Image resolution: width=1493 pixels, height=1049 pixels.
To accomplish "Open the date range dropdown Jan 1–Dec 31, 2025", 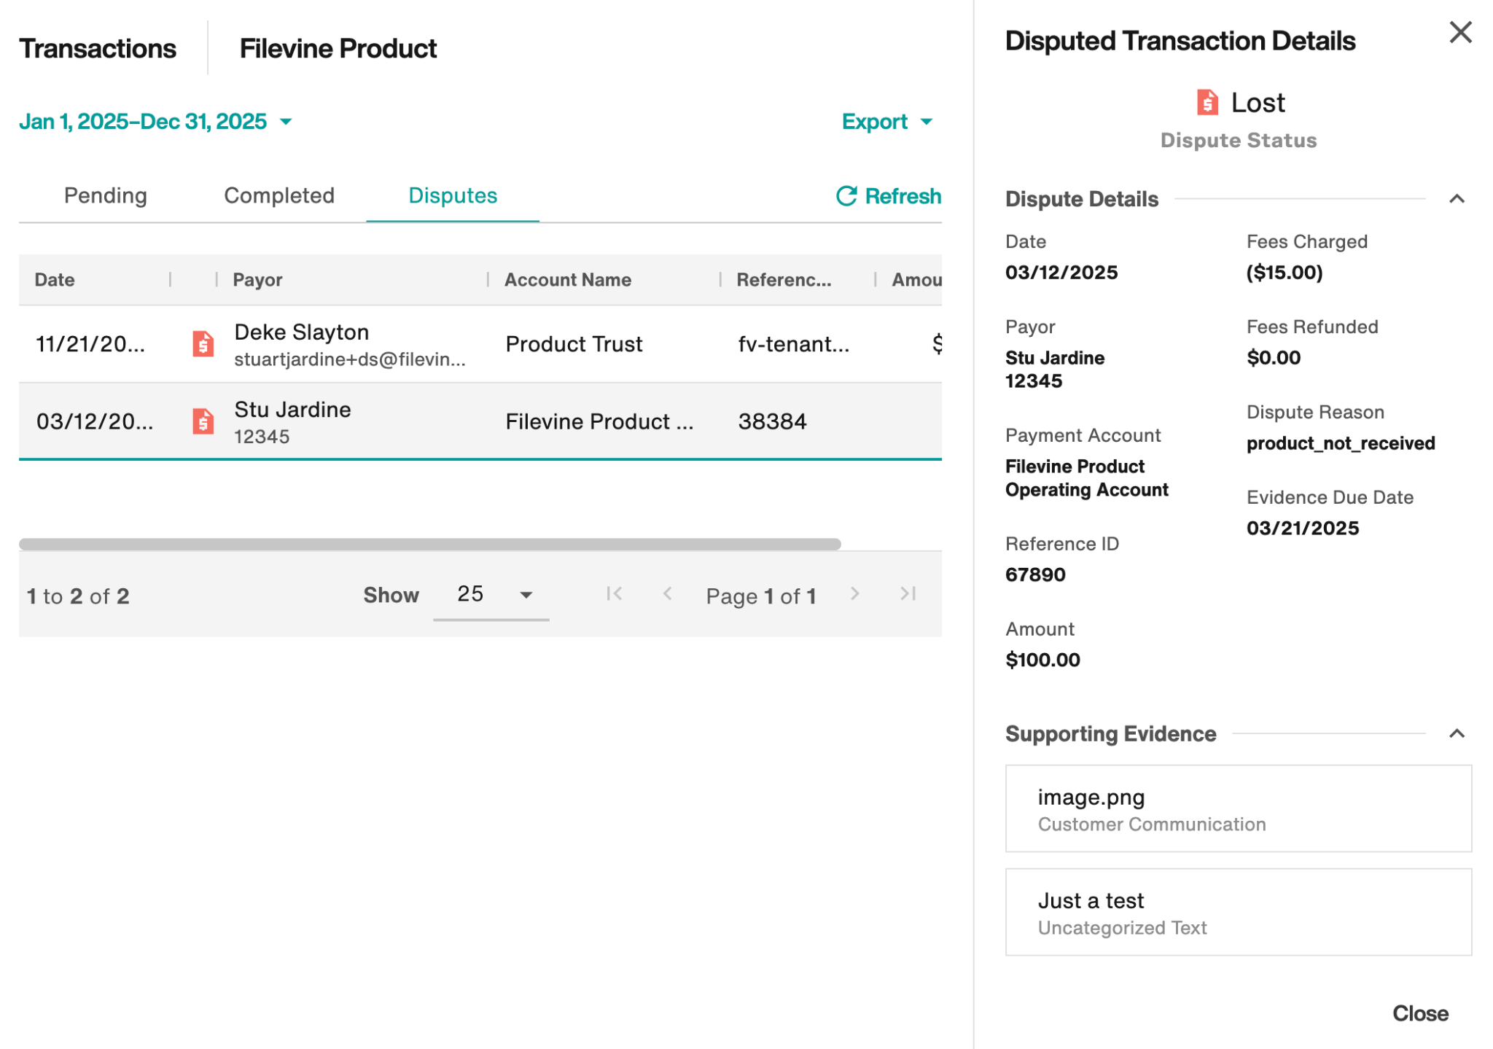I will [155, 121].
